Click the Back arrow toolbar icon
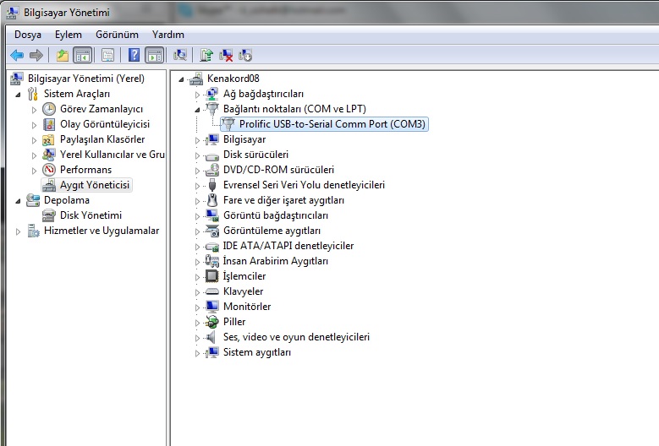The image size is (659, 446). [x=17, y=55]
